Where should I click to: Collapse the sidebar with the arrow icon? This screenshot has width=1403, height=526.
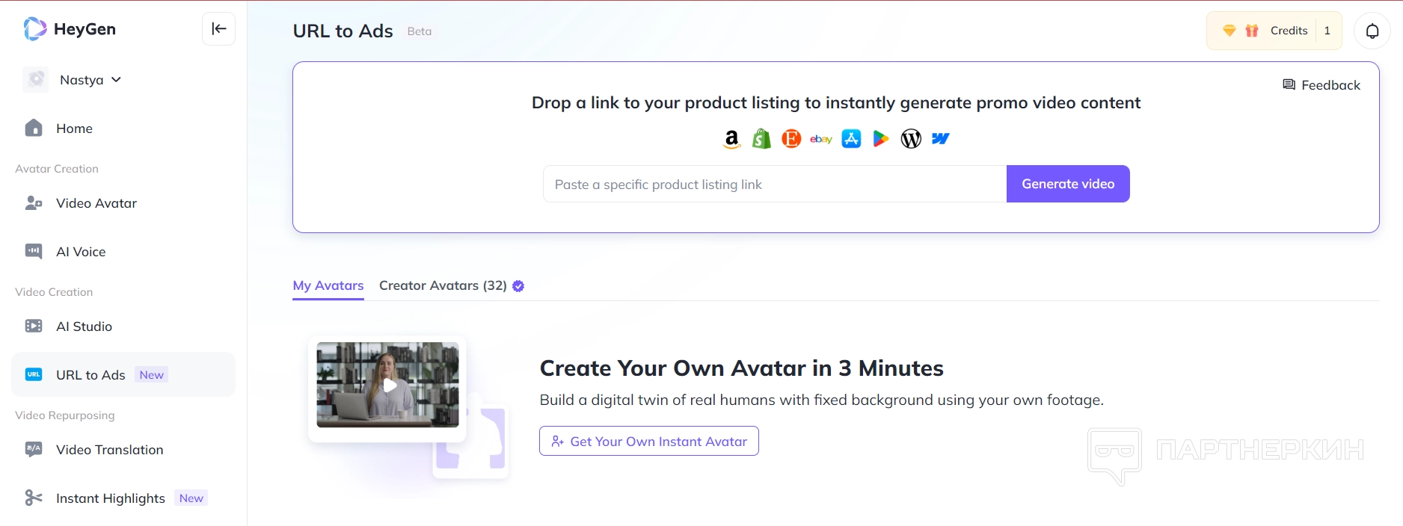[x=218, y=29]
